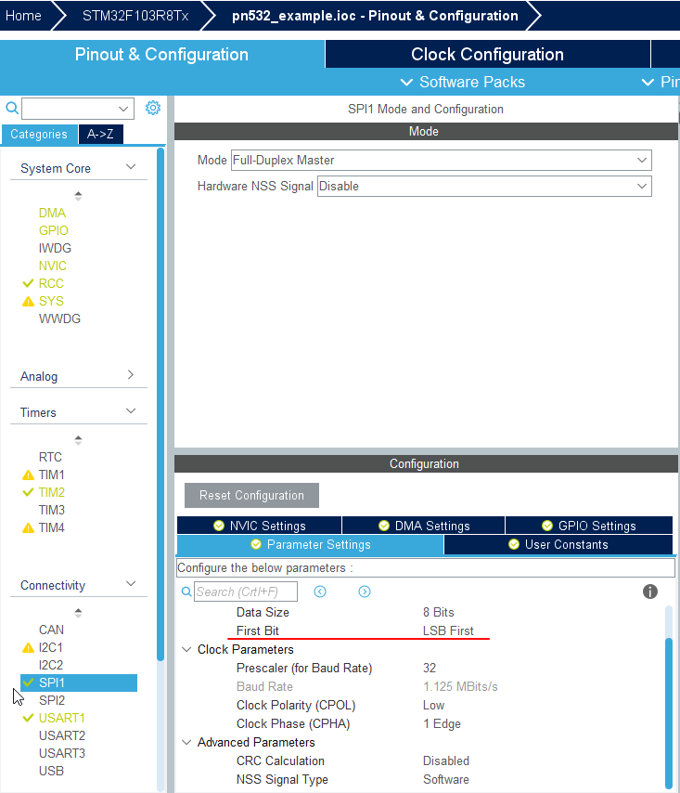
Task: Click the Data Size value 8 Bits
Action: click(x=439, y=613)
